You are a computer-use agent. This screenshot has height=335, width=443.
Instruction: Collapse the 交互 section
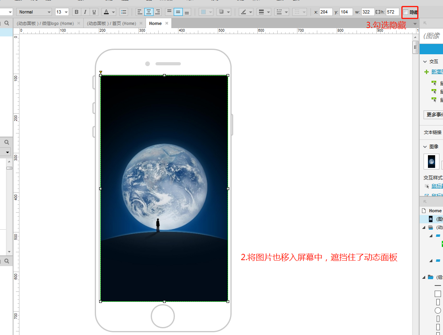point(425,61)
